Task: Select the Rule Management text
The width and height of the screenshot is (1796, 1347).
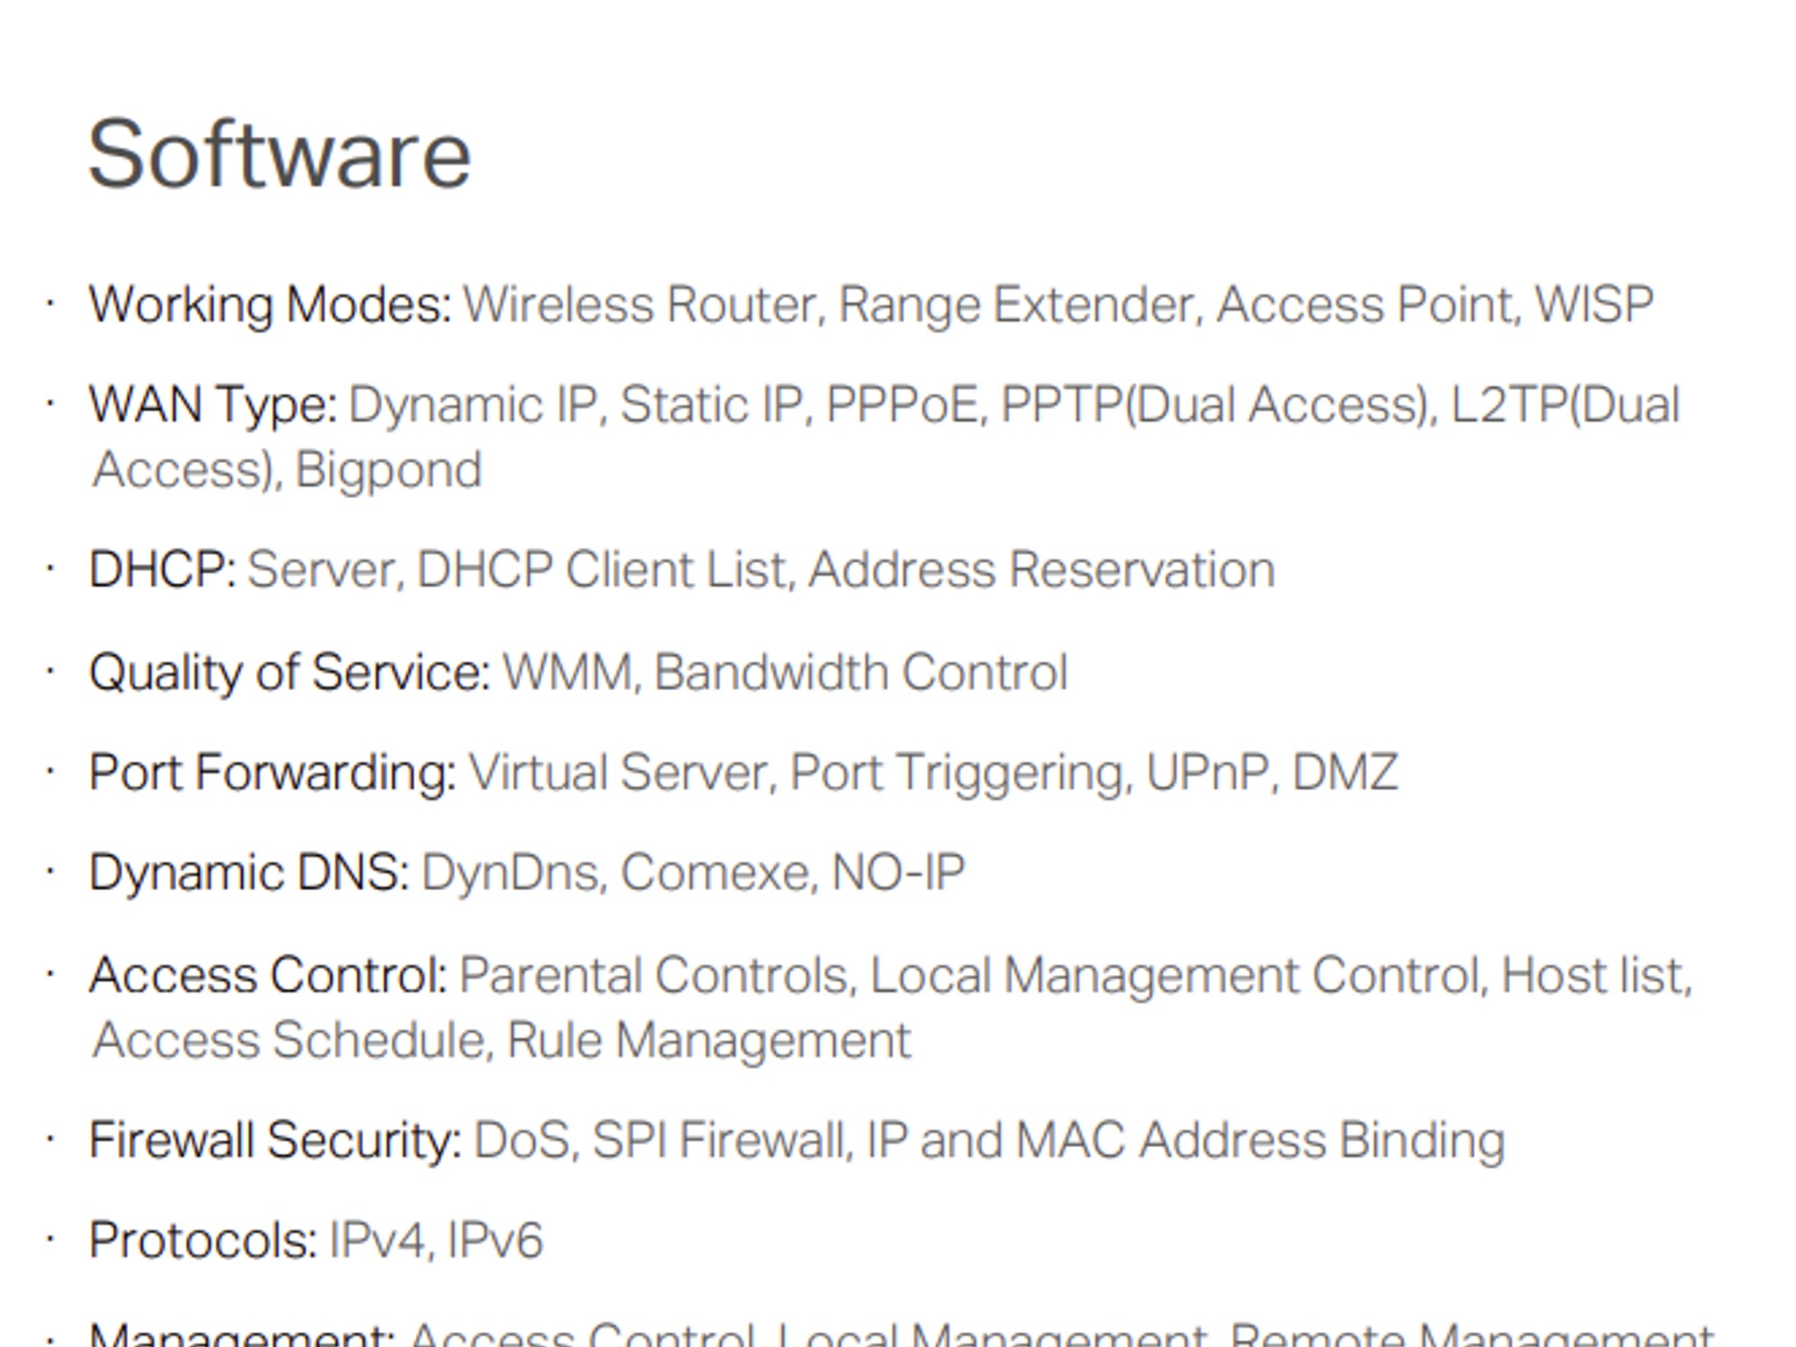Action: coord(709,1041)
